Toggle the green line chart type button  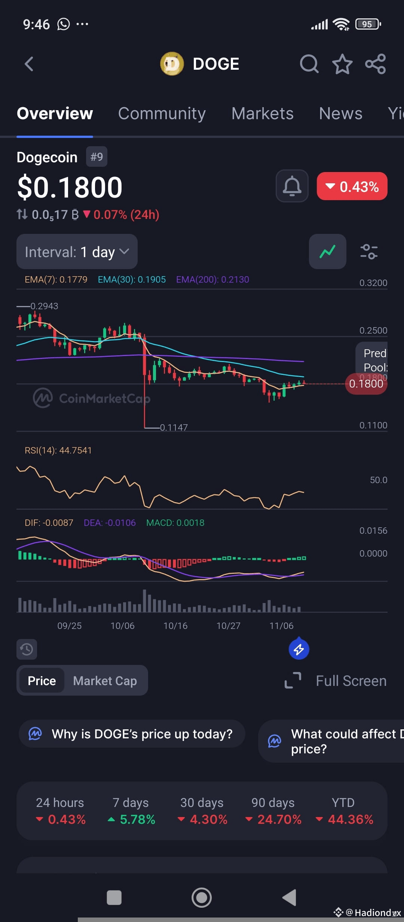click(x=328, y=251)
